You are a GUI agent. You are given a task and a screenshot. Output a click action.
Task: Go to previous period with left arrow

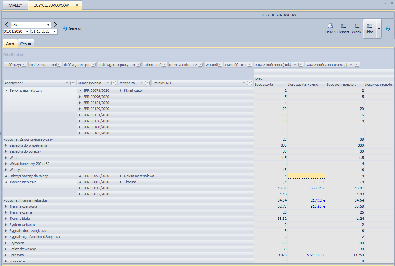pos(7,25)
